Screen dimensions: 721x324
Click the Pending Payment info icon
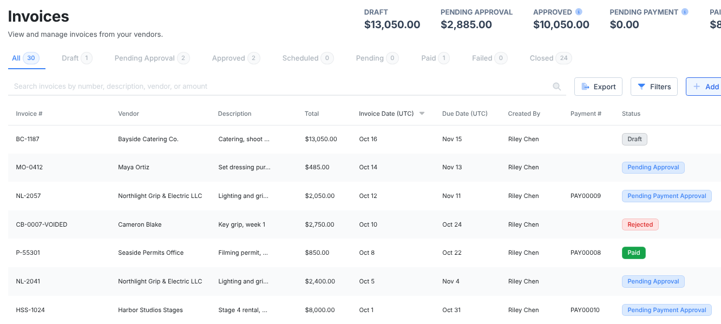[x=685, y=12]
